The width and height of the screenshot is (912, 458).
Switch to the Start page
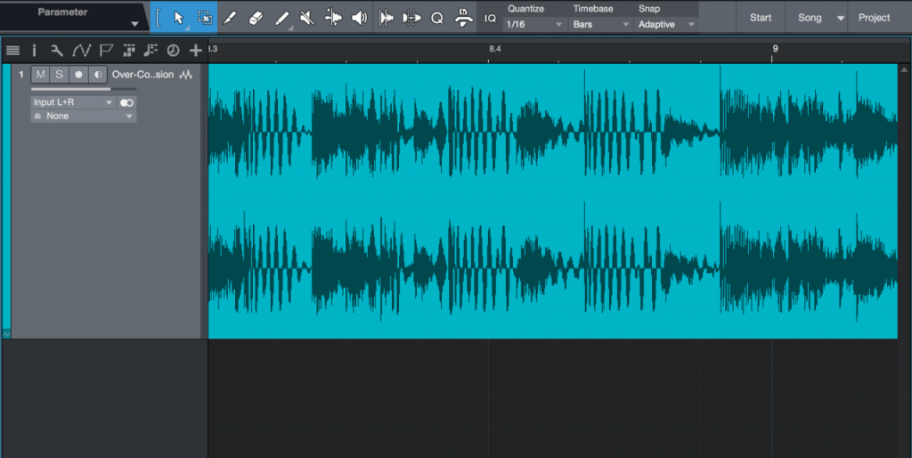[x=761, y=18]
